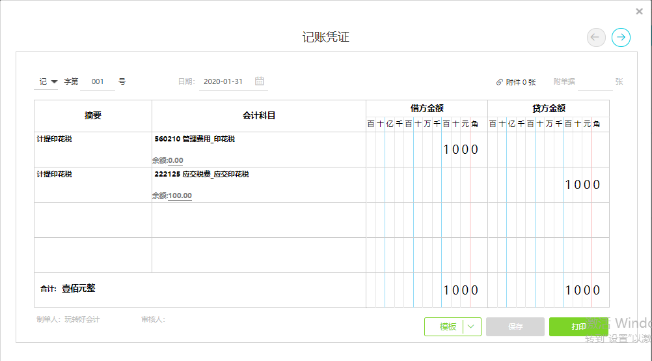
Task: Select the 560210 管理费用_印花税 account cell
Action: (258, 150)
